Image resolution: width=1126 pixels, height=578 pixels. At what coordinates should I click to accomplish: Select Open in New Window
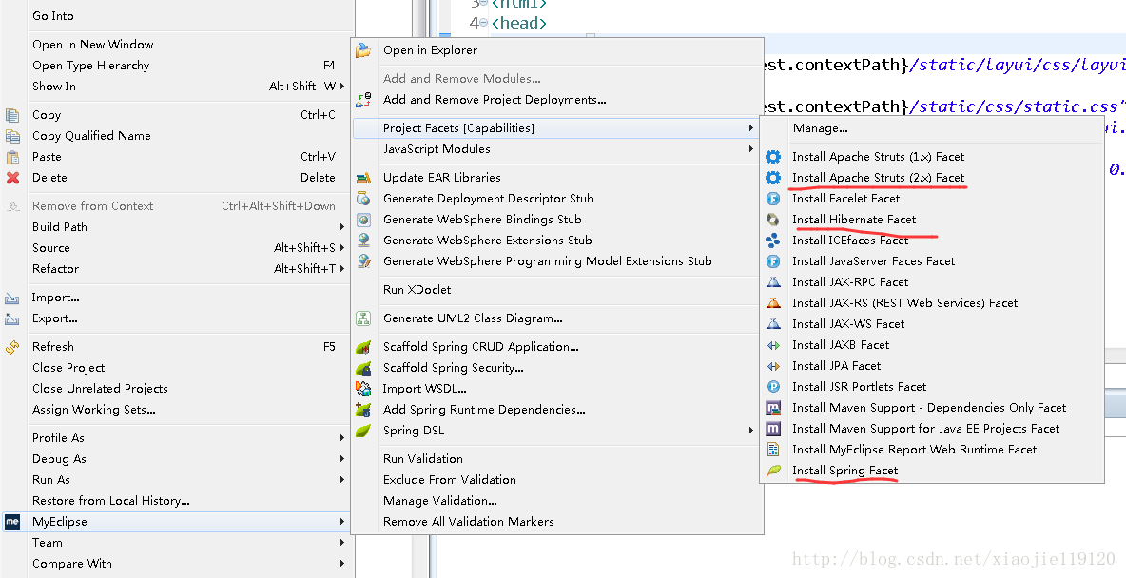[92, 45]
